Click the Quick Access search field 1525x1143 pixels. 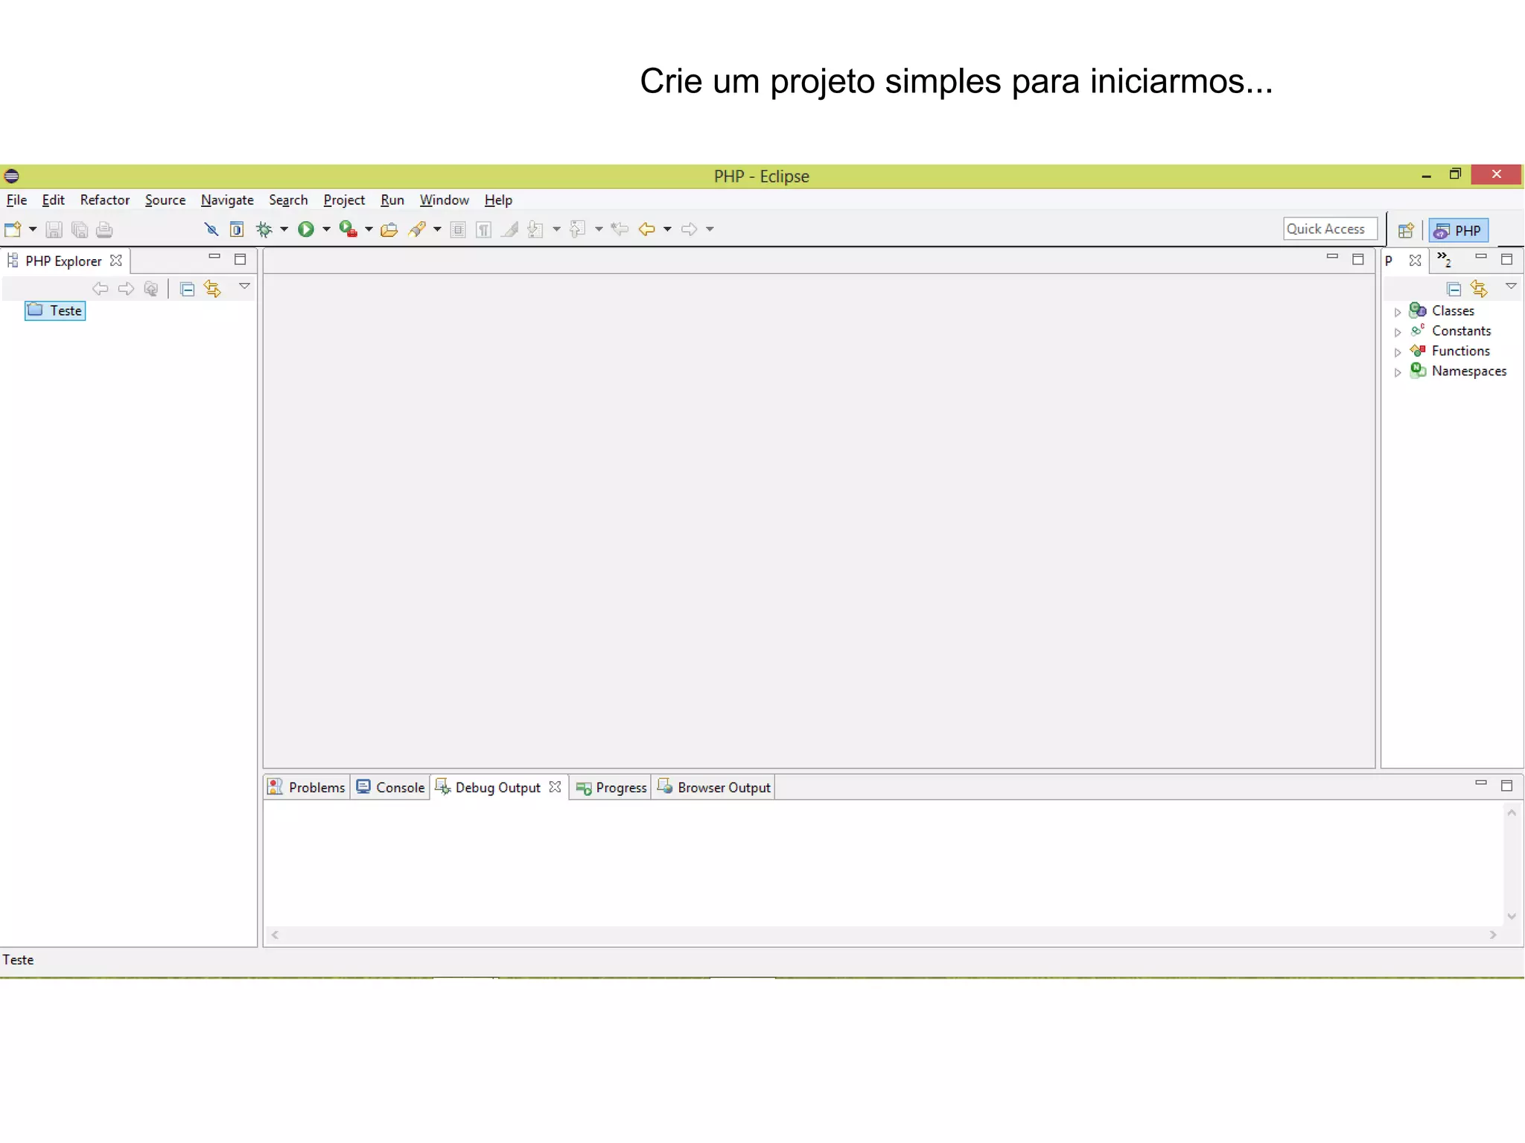tap(1330, 229)
